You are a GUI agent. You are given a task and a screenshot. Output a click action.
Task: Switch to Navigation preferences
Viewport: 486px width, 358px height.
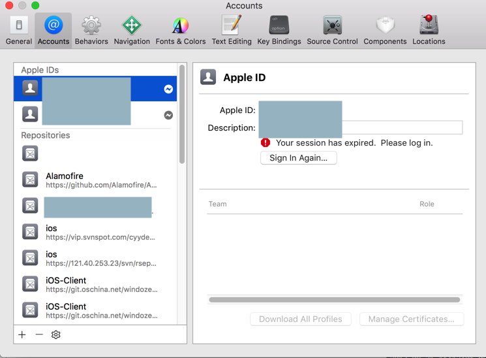pyautogui.click(x=132, y=31)
